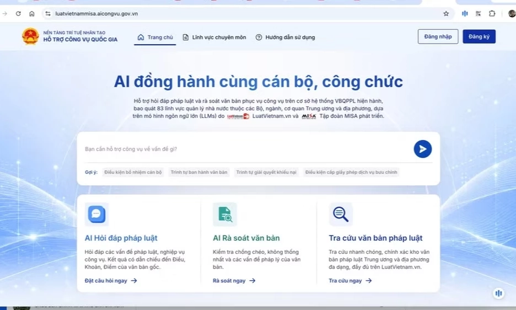Screen dimensions: 516x310
Task: Click the Tập đoàn MISA phát triển text
Action: [352, 116]
